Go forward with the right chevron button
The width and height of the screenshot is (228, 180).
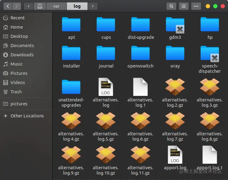[x=17, y=6]
